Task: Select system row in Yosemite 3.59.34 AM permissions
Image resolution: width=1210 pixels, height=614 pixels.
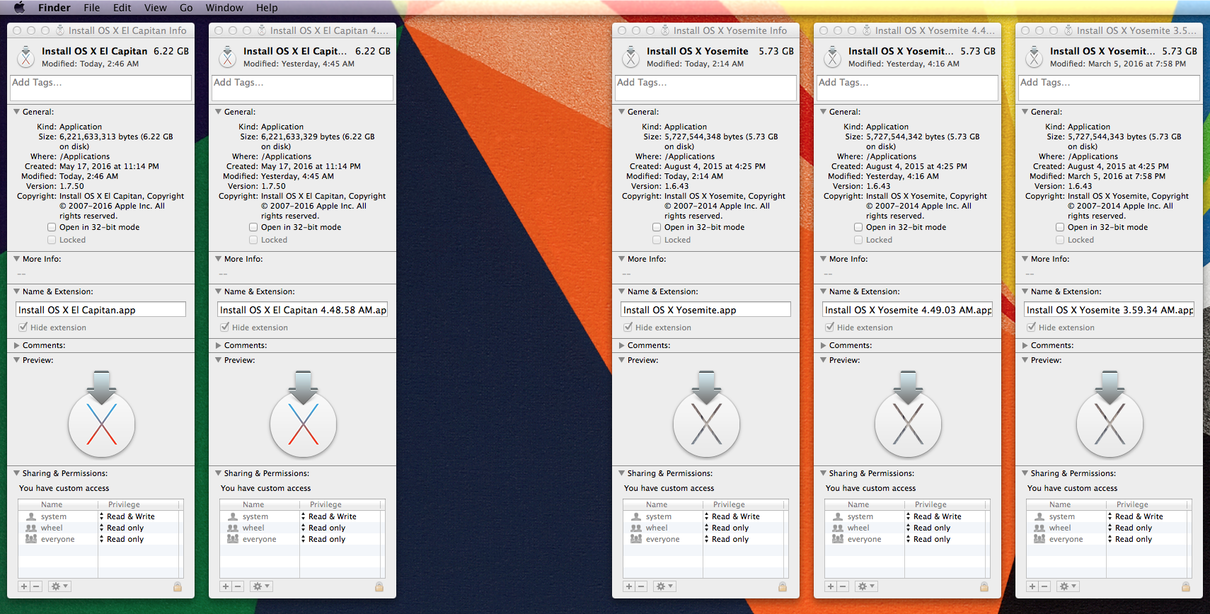Action: click(1109, 516)
